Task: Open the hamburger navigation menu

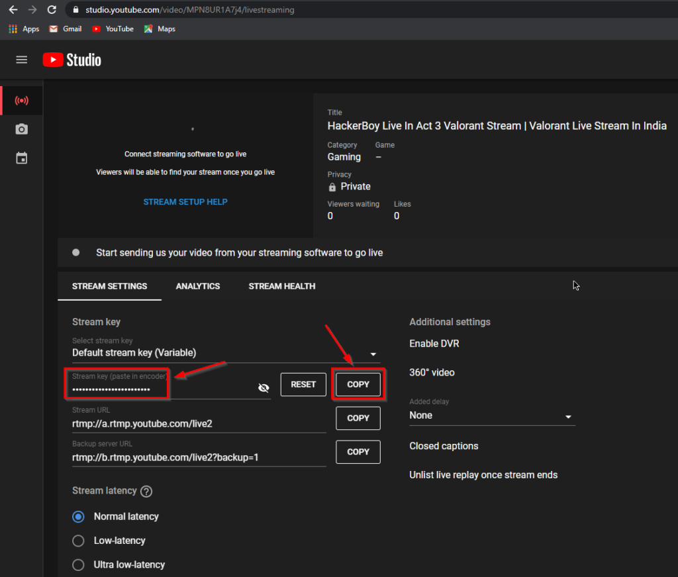Action: (22, 60)
